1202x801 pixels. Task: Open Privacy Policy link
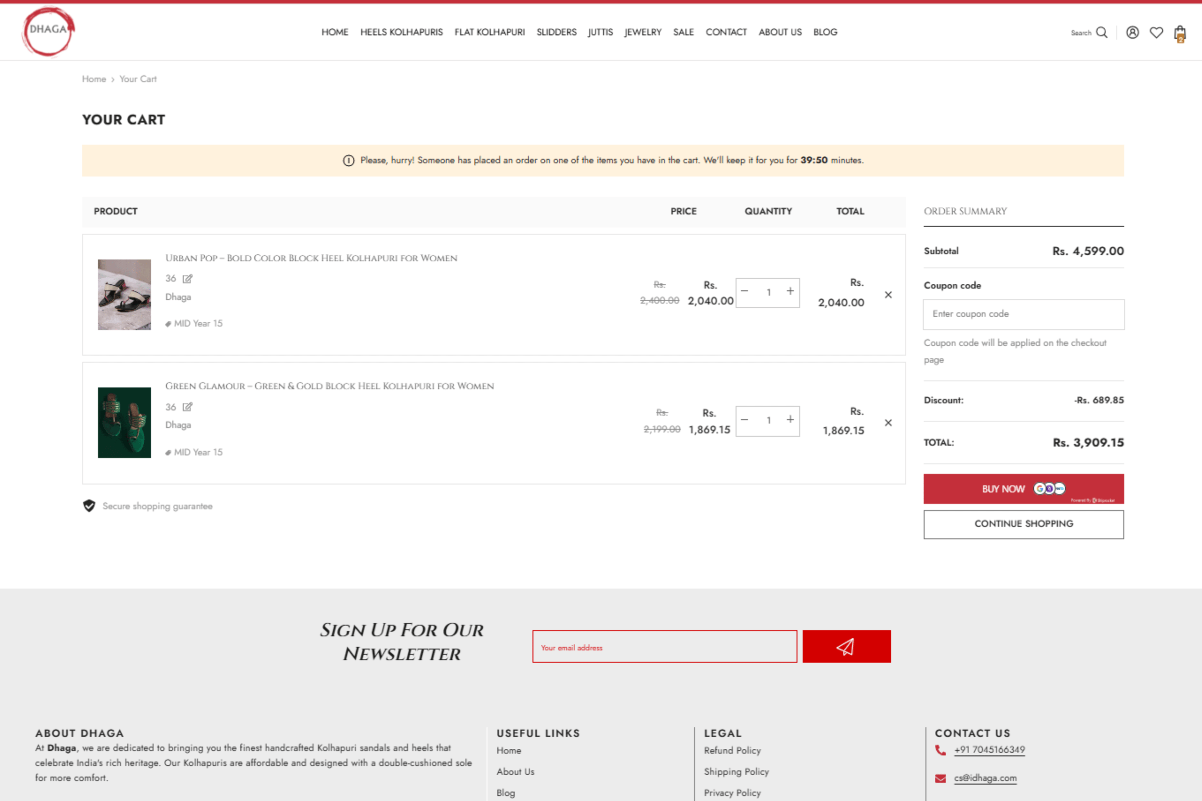pos(732,793)
